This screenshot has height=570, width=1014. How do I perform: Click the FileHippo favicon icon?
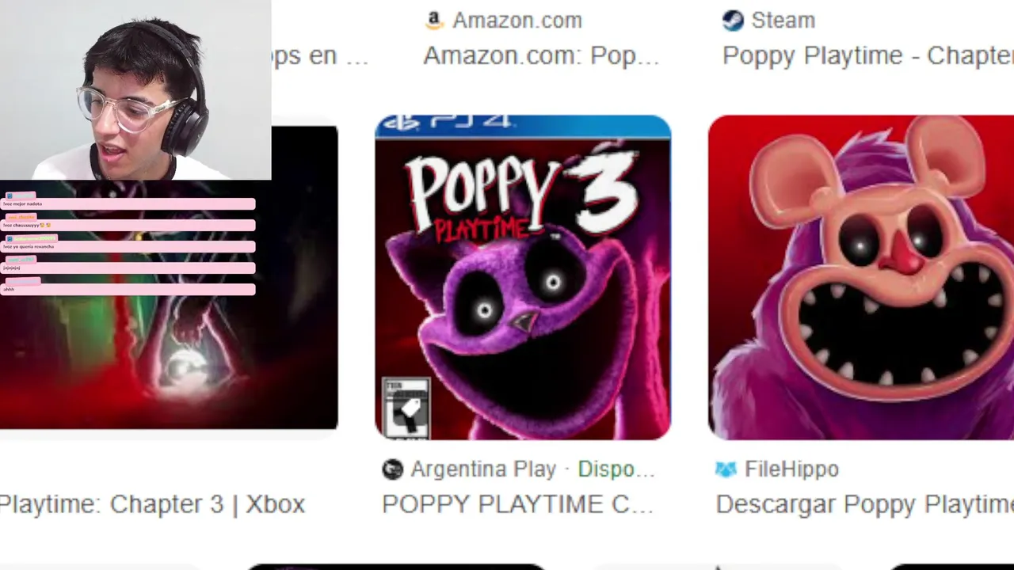(x=726, y=469)
